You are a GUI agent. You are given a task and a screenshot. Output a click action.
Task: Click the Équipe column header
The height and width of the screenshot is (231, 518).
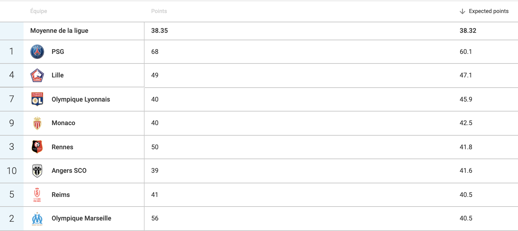(x=39, y=11)
